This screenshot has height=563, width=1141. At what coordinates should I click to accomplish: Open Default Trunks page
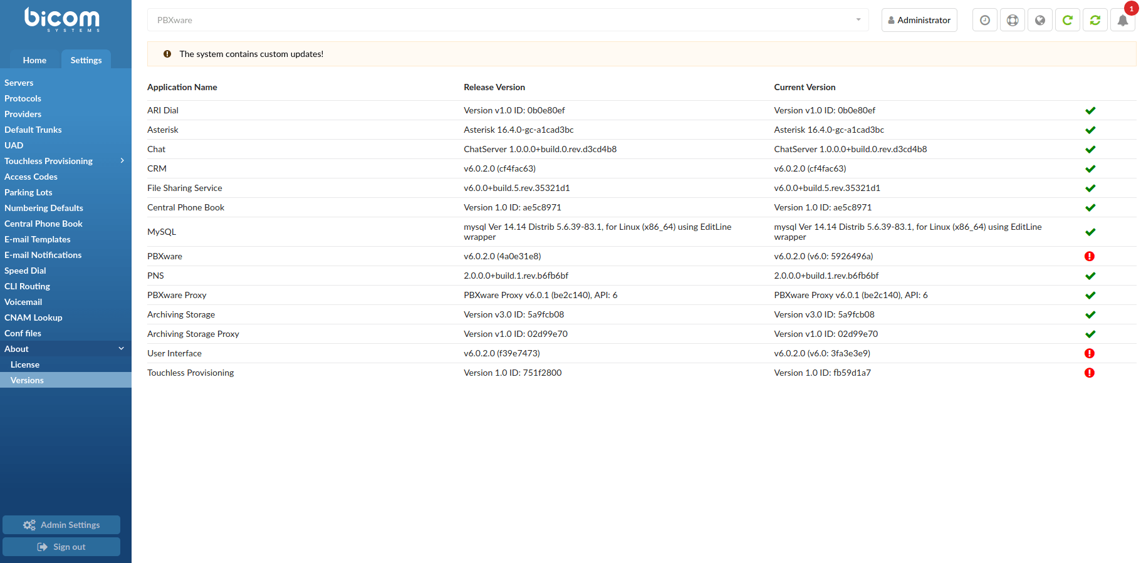[x=33, y=130]
